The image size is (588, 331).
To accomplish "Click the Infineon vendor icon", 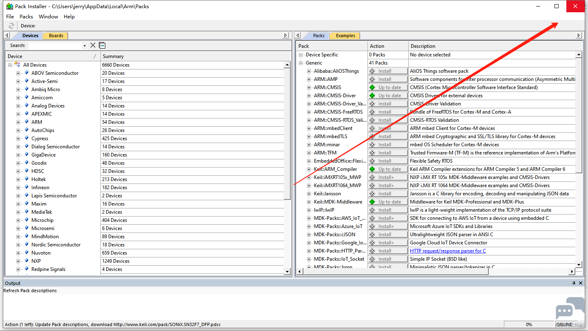I will (x=27, y=187).
